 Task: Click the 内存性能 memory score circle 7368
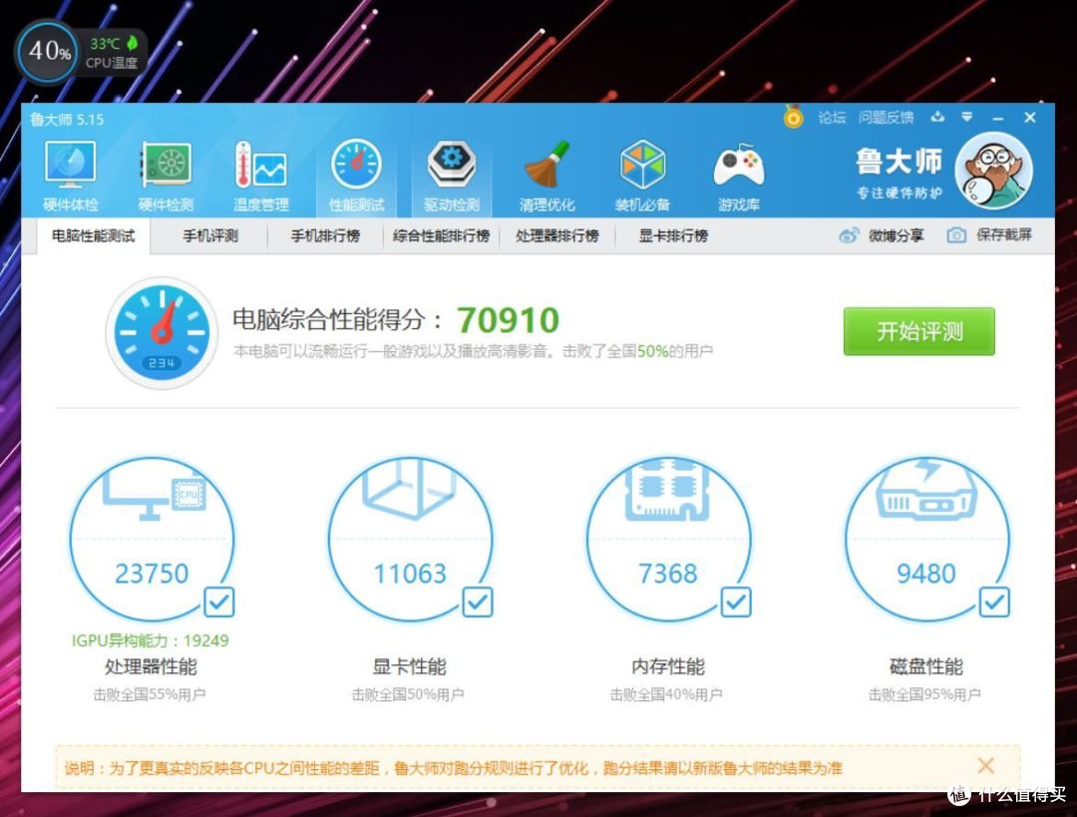tap(668, 540)
